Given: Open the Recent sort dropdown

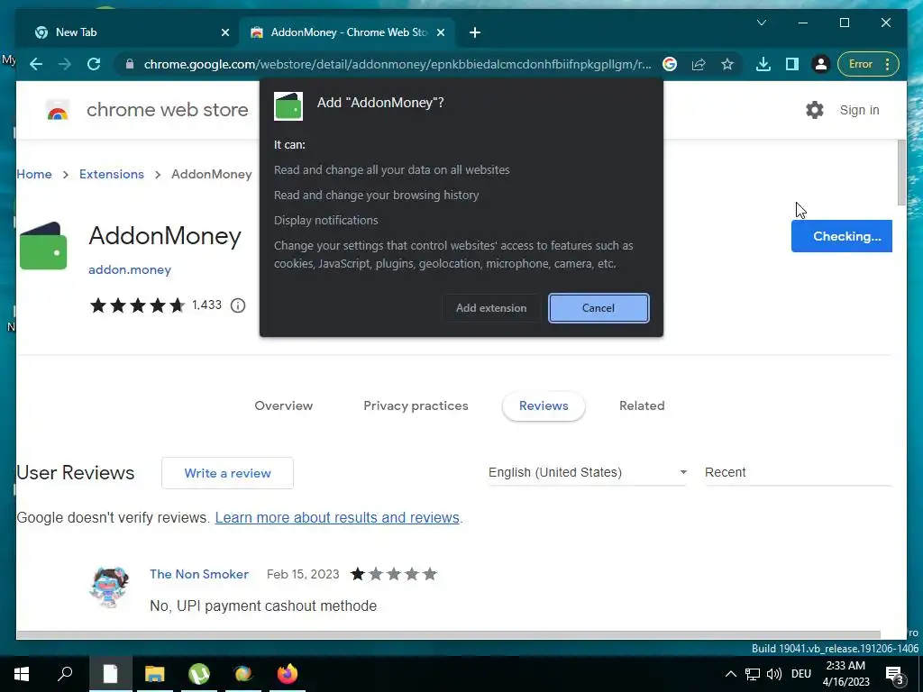Looking at the screenshot, I should pos(799,472).
